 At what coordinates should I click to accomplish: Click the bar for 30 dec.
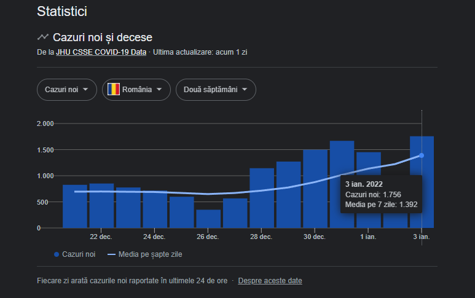[315, 189]
